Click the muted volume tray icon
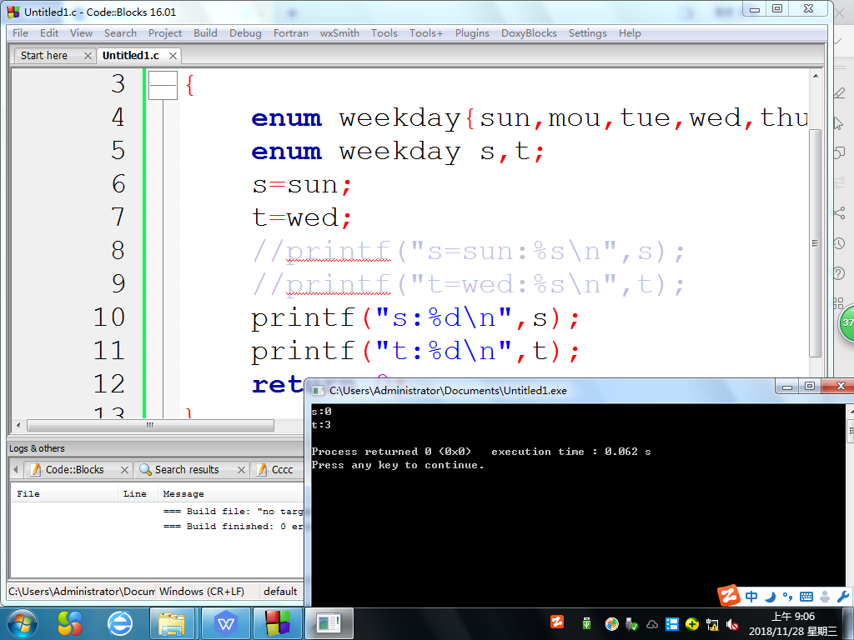Image resolution: width=854 pixels, height=640 pixels. pyautogui.click(x=732, y=624)
